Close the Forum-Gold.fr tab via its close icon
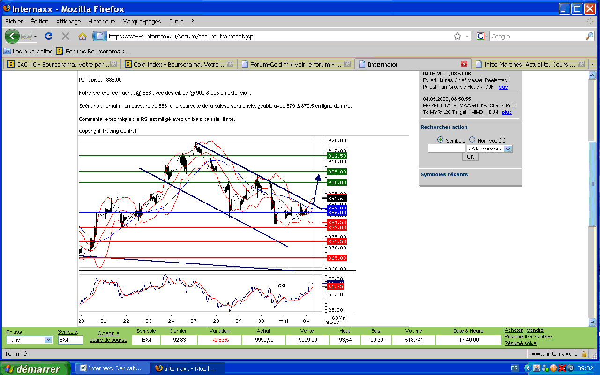Viewport: 600px width, 375px height. (347, 64)
